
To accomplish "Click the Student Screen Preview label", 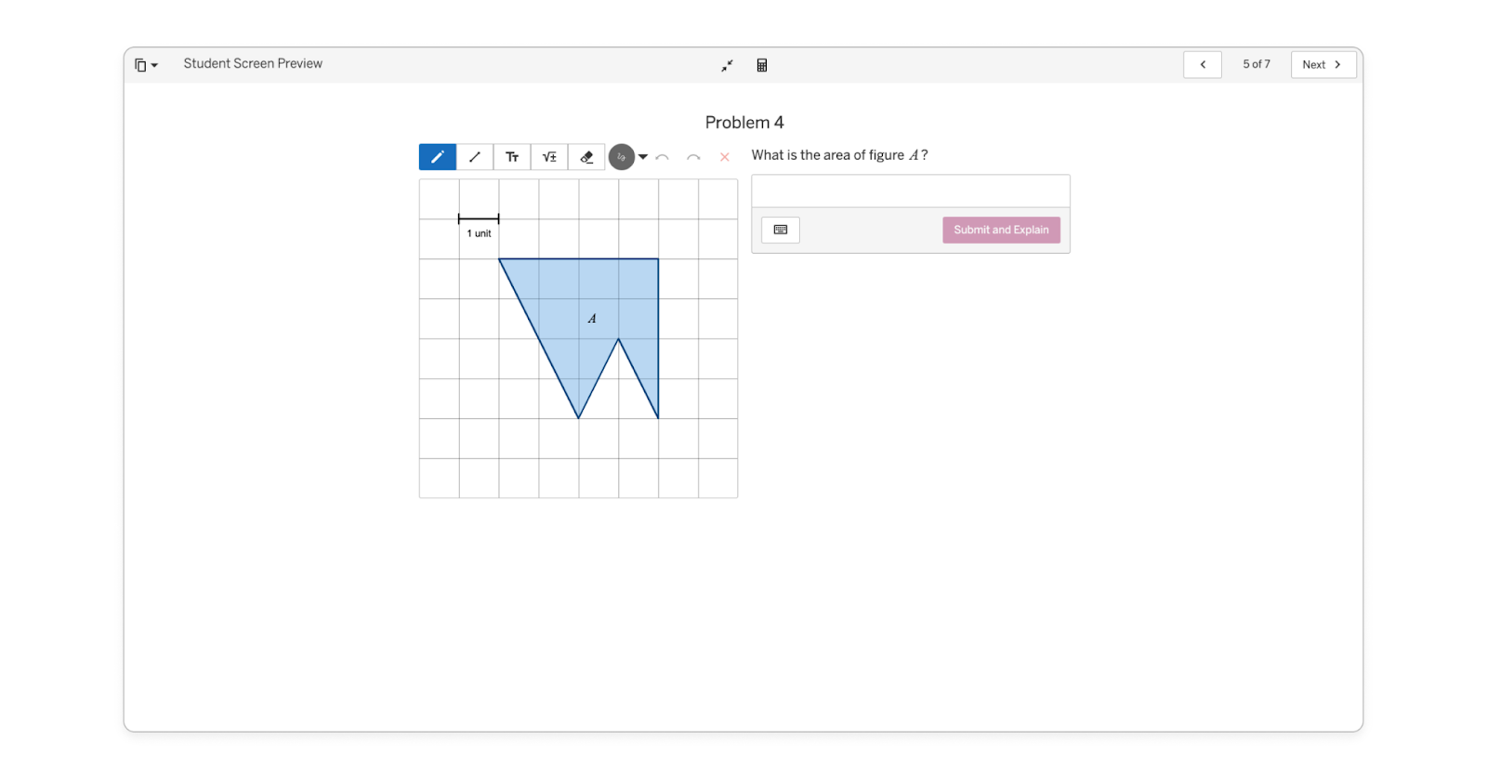I will pyautogui.click(x=252, y=63).
